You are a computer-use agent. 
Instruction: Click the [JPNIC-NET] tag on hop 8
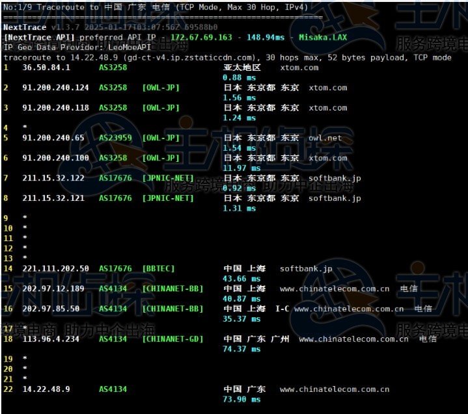click(x=168, y=199)
